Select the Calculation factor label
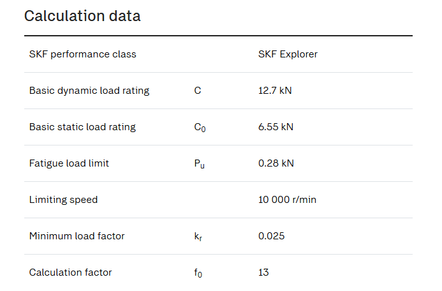Image resolution: width=442 pixels, height=291 pixels. (x=70, y=272)
